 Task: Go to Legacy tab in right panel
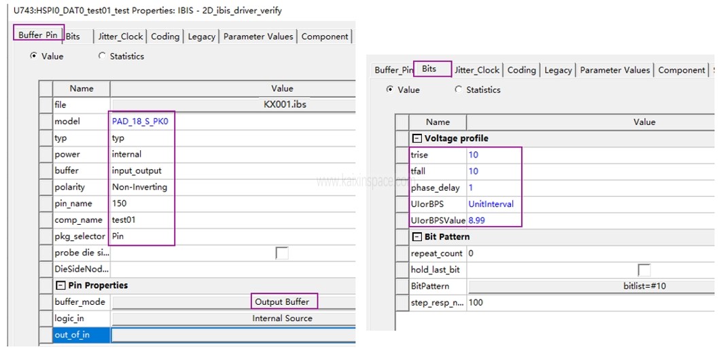click(558, 70)
